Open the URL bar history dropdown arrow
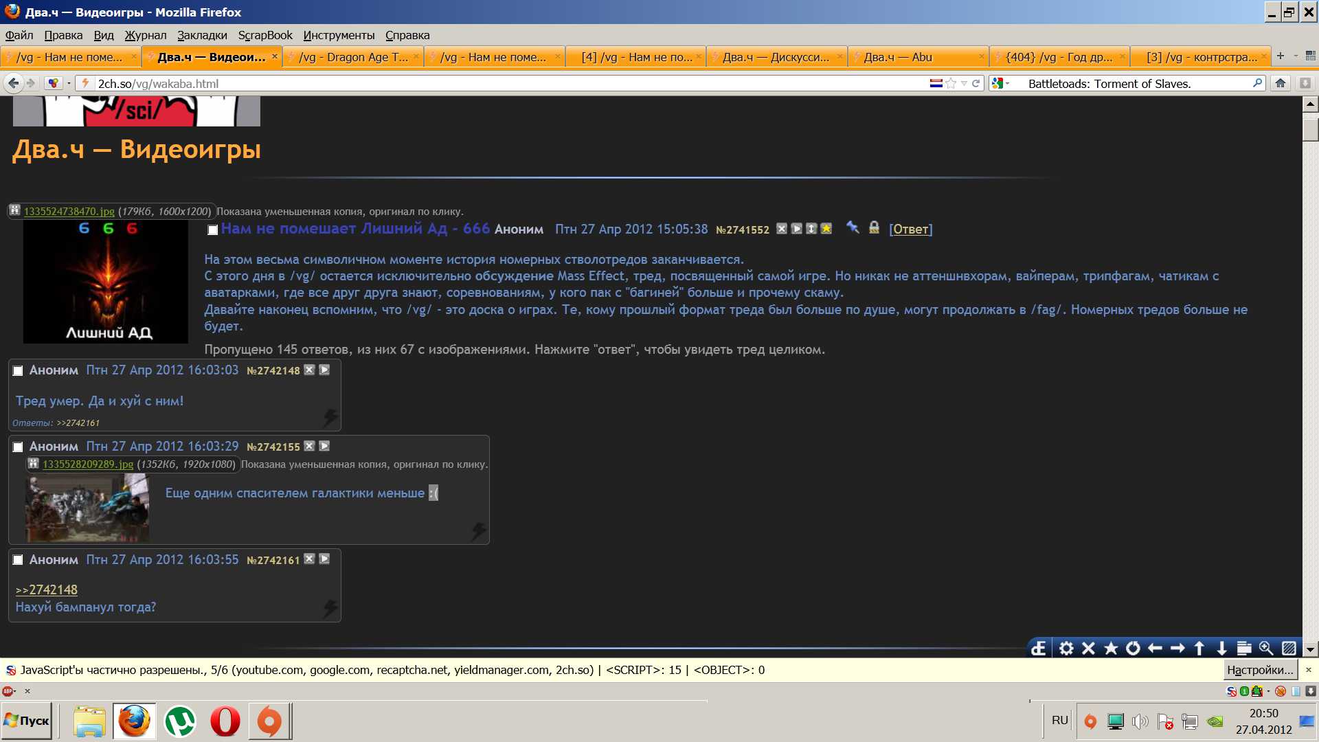The width and height of the screenshot is (1319, 742). [964, 83]
